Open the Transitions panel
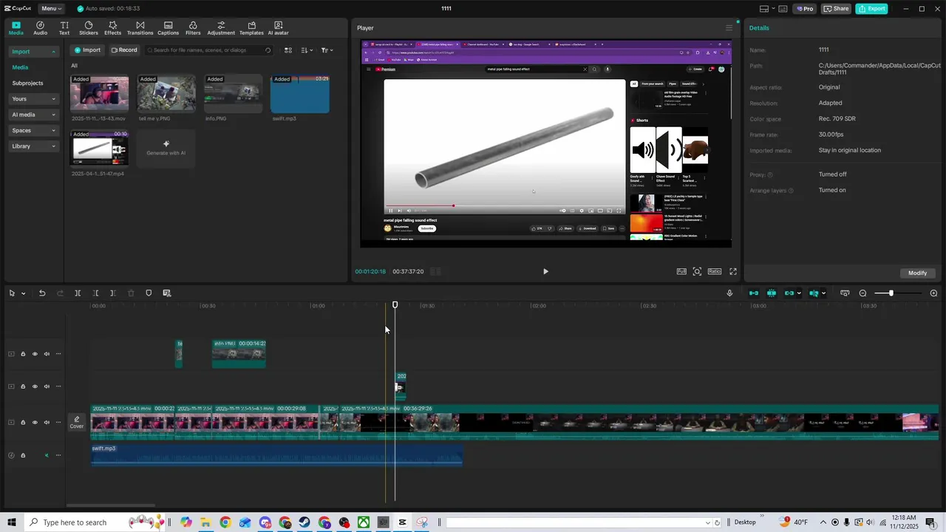This screenshot has width=946, height=532. [x=140, y=28]
